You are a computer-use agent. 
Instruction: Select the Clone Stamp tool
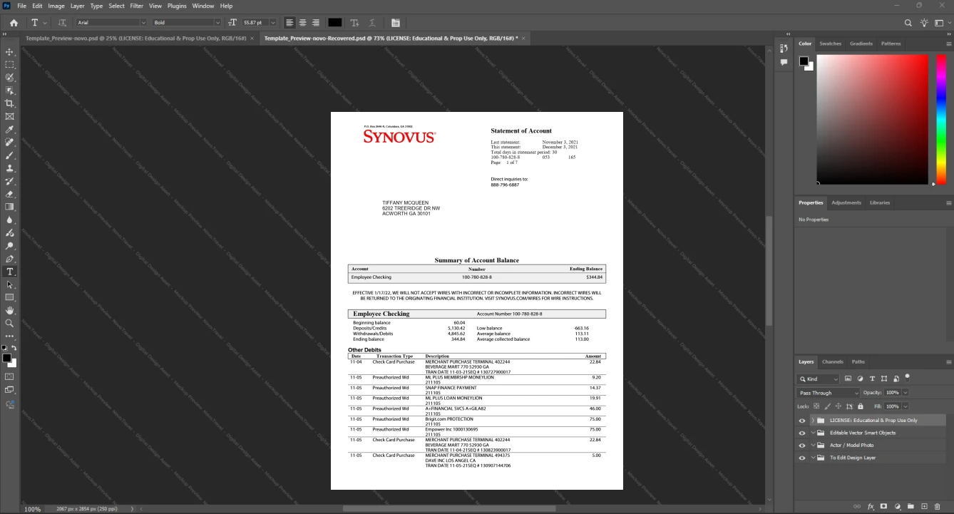pyautogui.click(x=10, y=168)
